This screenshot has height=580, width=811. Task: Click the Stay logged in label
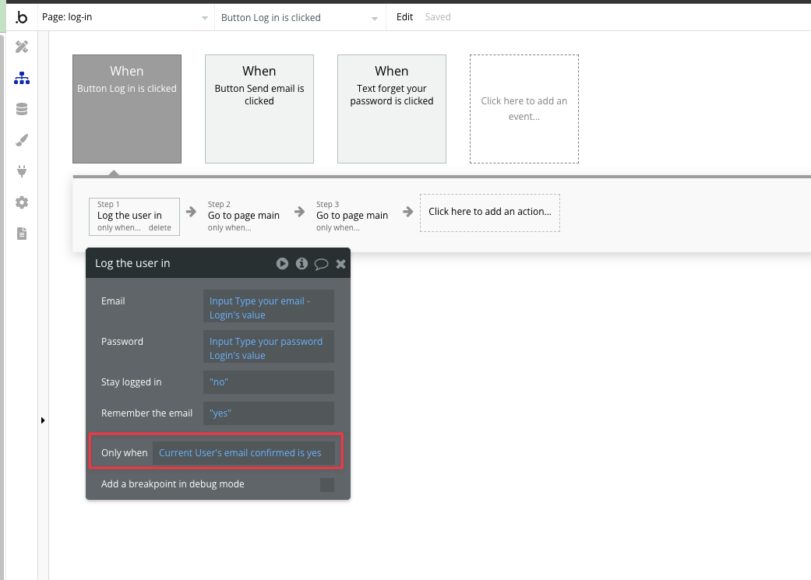tap(132, 382)
